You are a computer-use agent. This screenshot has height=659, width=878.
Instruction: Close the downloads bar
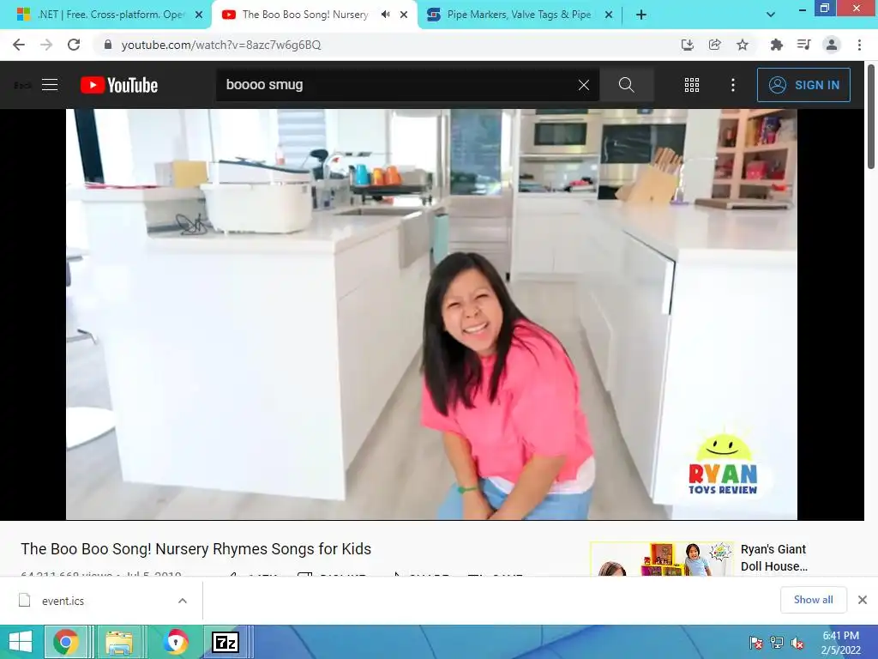click(x=863, y=600)
